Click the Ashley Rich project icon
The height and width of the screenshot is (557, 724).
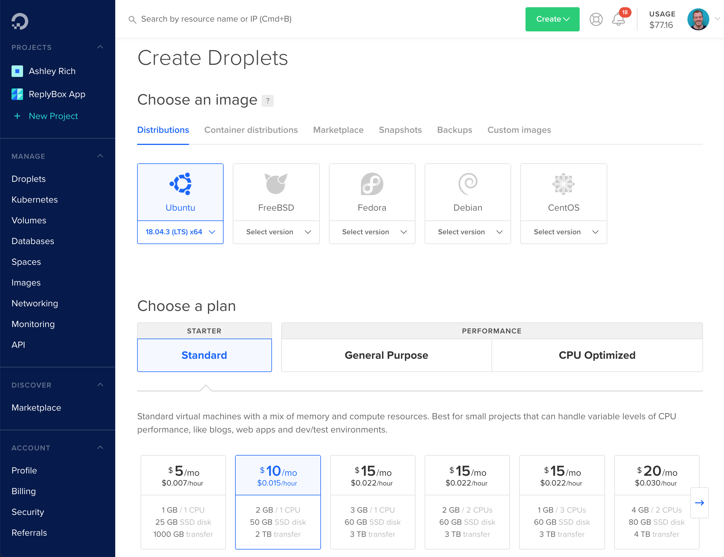tap(17, 71)
